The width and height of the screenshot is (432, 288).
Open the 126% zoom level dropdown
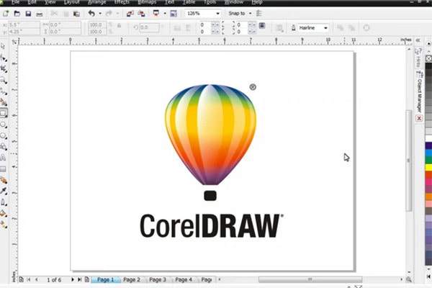pyautogui.click(x=217, y=13)
